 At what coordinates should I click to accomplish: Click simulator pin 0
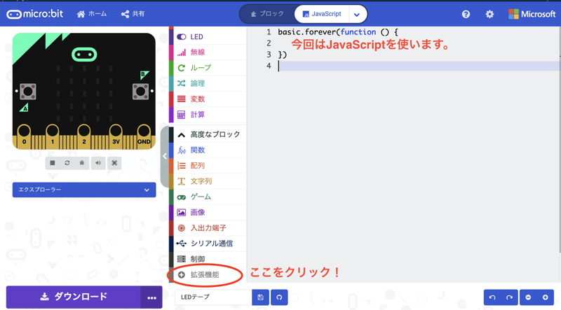pos(24,136)
